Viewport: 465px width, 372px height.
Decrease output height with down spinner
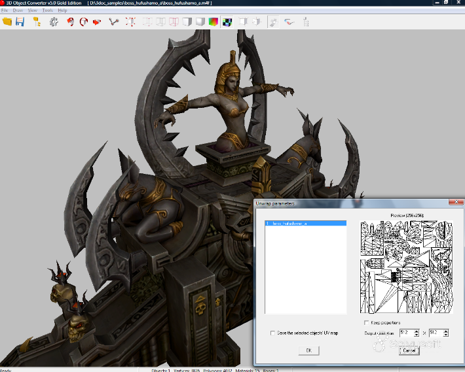pos(446,335)
